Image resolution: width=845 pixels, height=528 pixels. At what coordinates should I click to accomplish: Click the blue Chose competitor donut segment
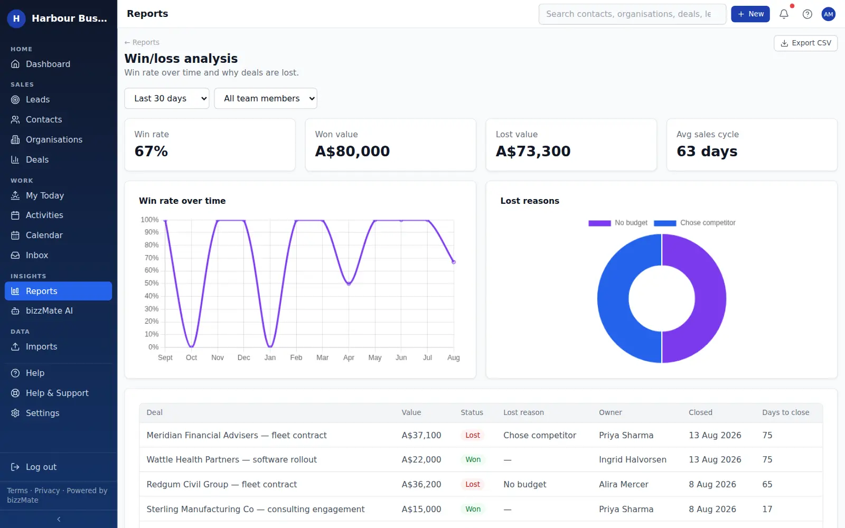coord(614,299)
